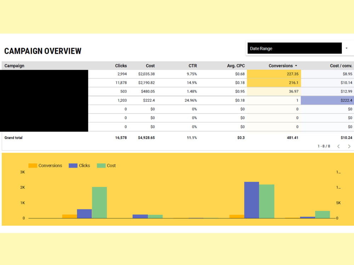Select the 24.96% CTR cell
The width and height of the screenshot is (354, 265).
191,100
